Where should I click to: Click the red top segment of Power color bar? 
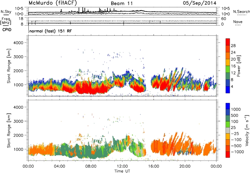point(228,42)
